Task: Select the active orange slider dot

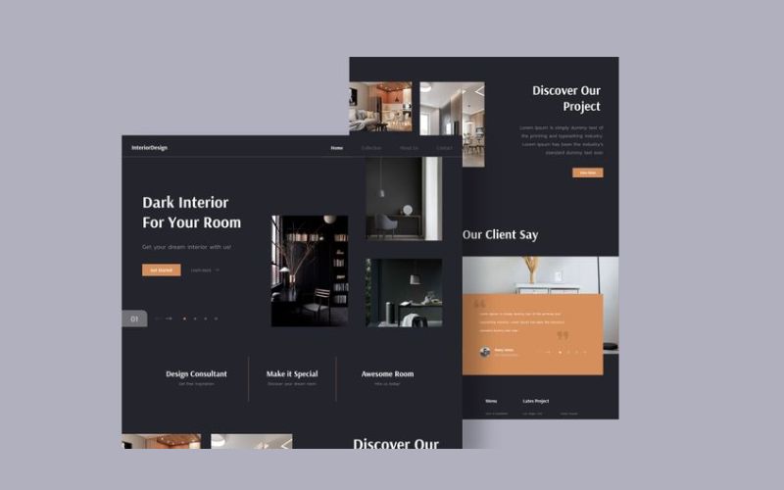Action: pos(184,318)
